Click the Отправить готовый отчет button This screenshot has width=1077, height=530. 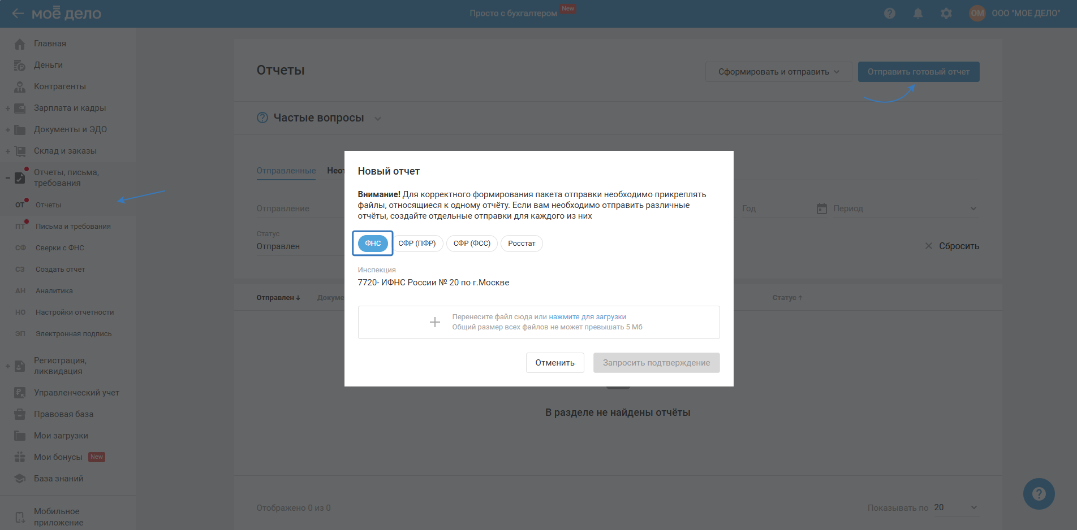click(919, 72)
